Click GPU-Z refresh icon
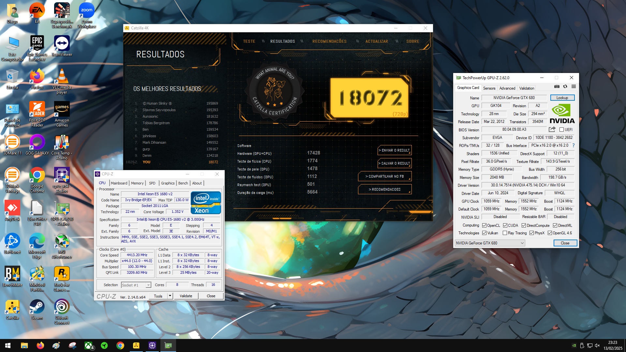This screenshot has height=352, width=626. 565,86
